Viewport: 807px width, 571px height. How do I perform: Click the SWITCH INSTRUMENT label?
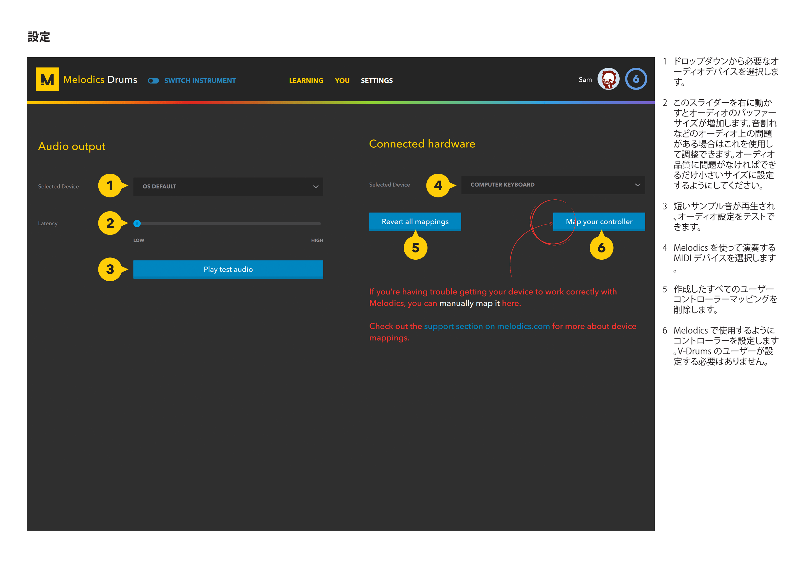click(200, 80)
